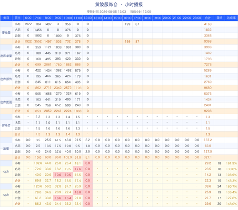Select the 20:00 column header
238x210 pixels.
click(x=167, y=18)
